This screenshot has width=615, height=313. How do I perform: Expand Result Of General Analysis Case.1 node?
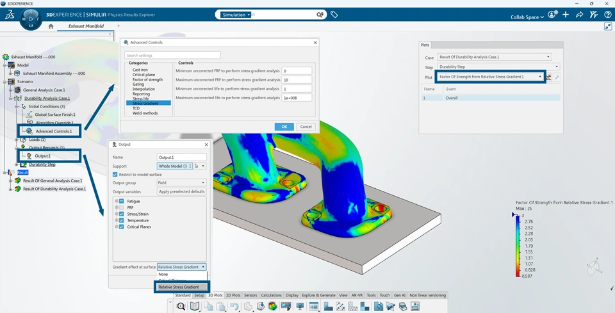click(11, 181)
